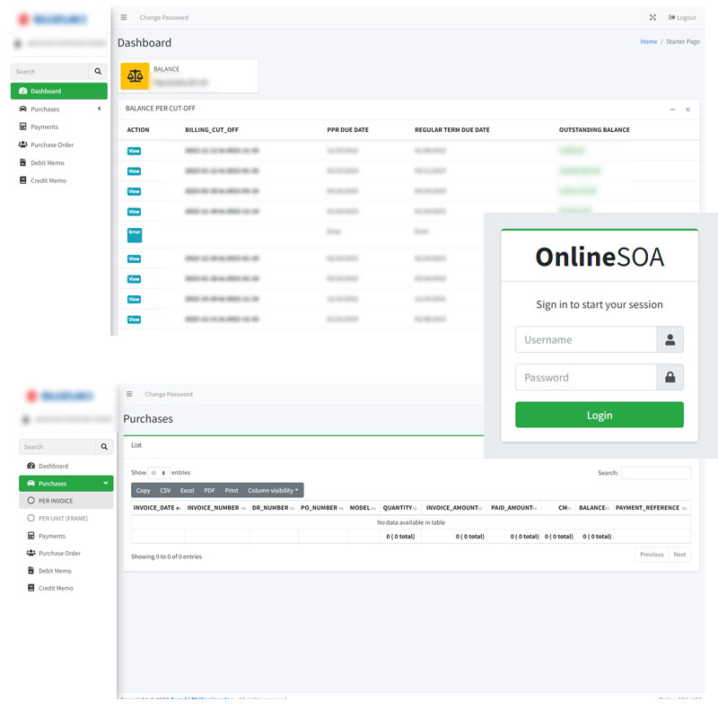Click the Logout link
718x718 pixels.
point(682,17)
